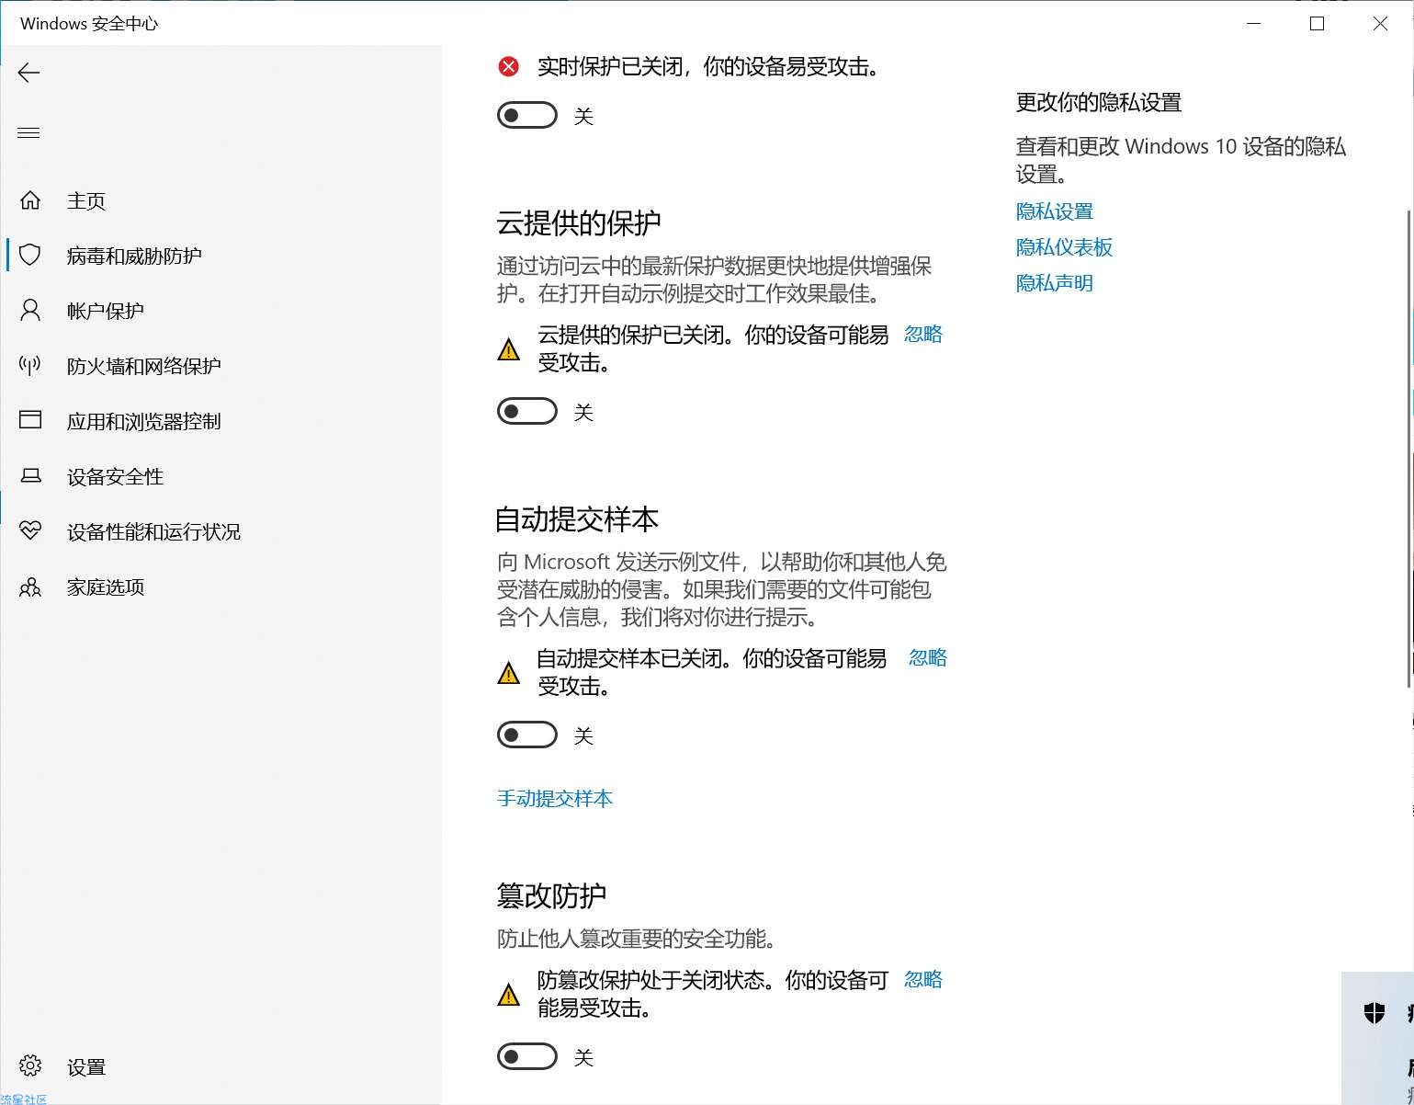This screenshot has width=1414, height=1105.
Task: Open 病毒和威胁防护 in the sidebar
Action: (134, 256)
